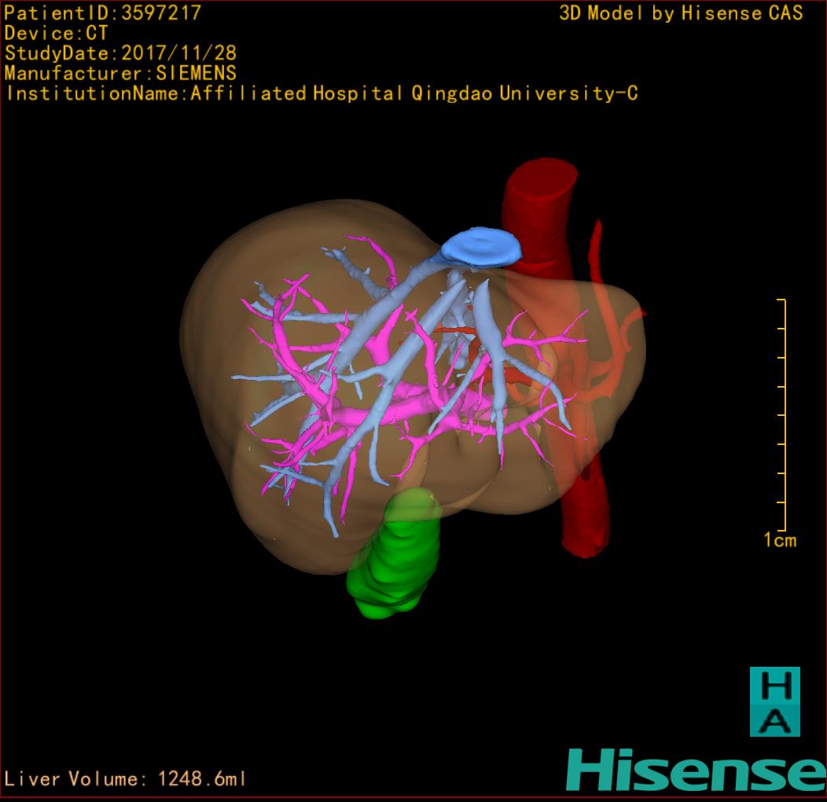
Task: Select the InstitutionName text line
Action: pyautogui.click(x=321, y=94)
